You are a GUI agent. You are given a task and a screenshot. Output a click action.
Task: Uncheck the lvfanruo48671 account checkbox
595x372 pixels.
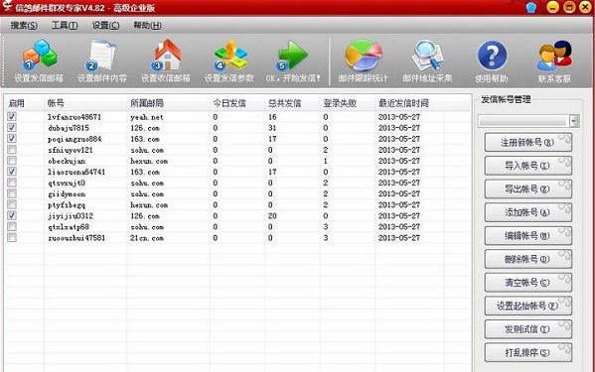[12, 116]
